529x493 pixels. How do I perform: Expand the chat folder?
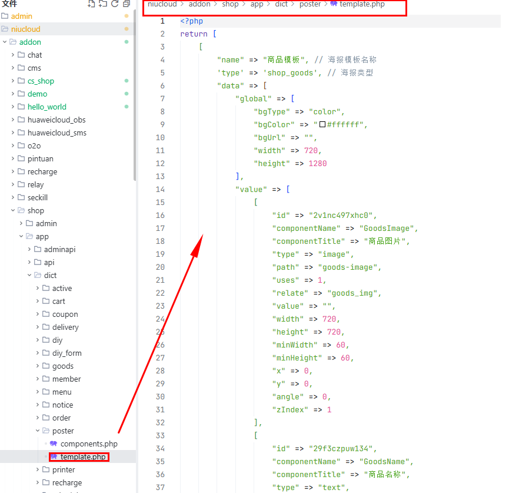click(x=13, y=55)
